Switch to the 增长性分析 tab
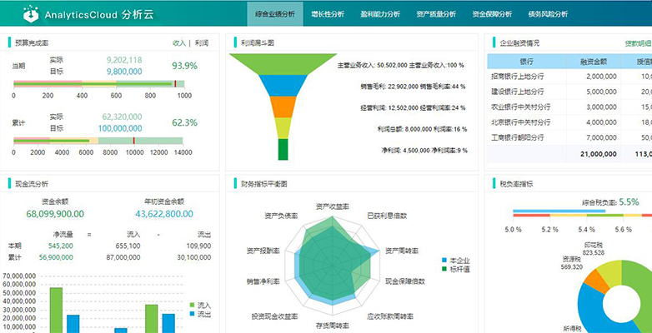The height and width of the screenshot is (333, 652). [328, 14]
